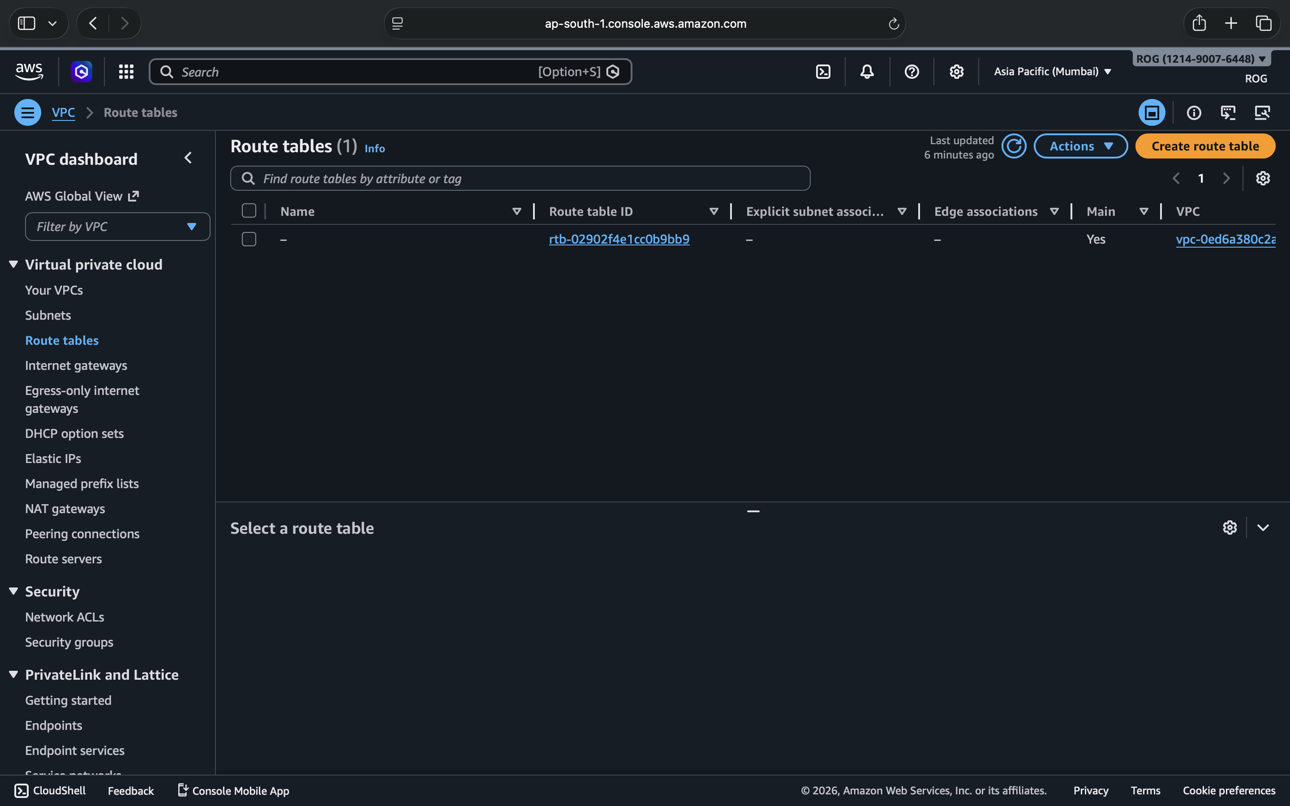Click the AWS logo home icon

(29, 72)
